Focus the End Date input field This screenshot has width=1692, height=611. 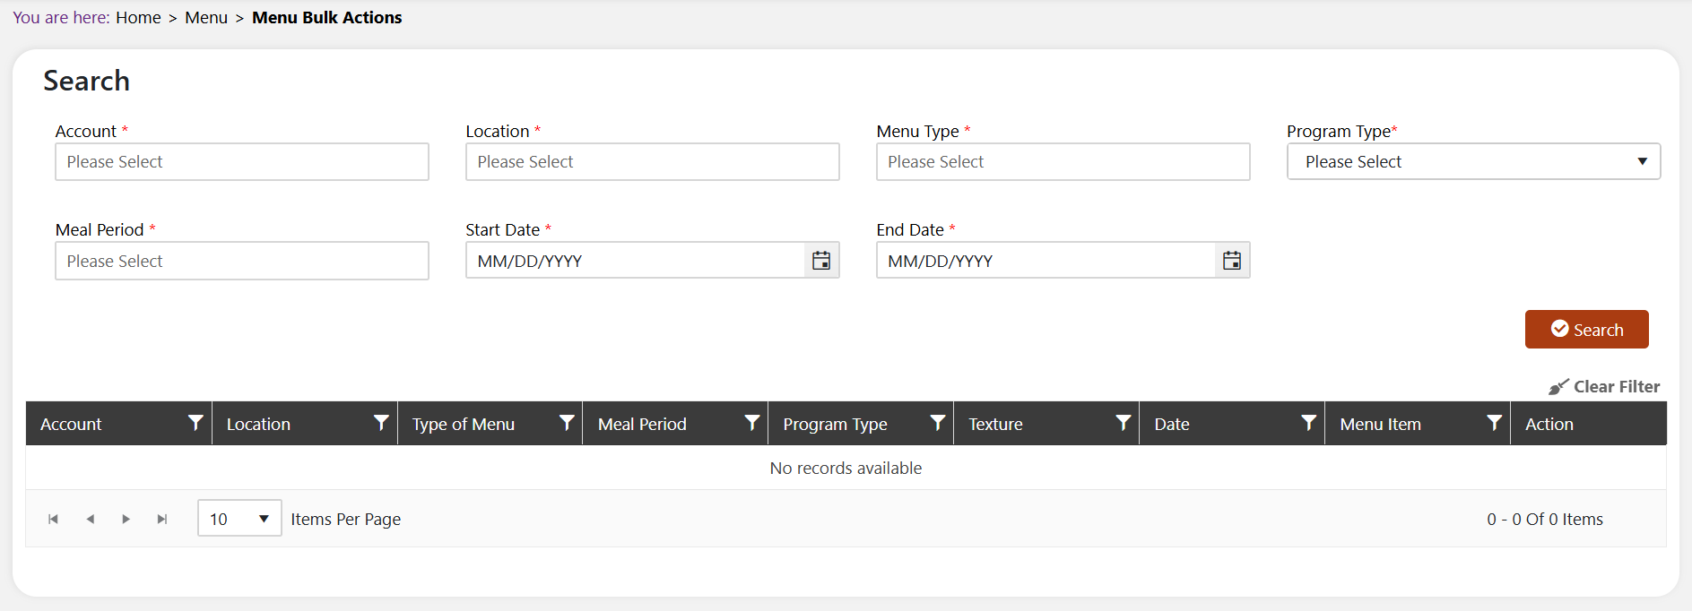click(x=1046, y=261)
